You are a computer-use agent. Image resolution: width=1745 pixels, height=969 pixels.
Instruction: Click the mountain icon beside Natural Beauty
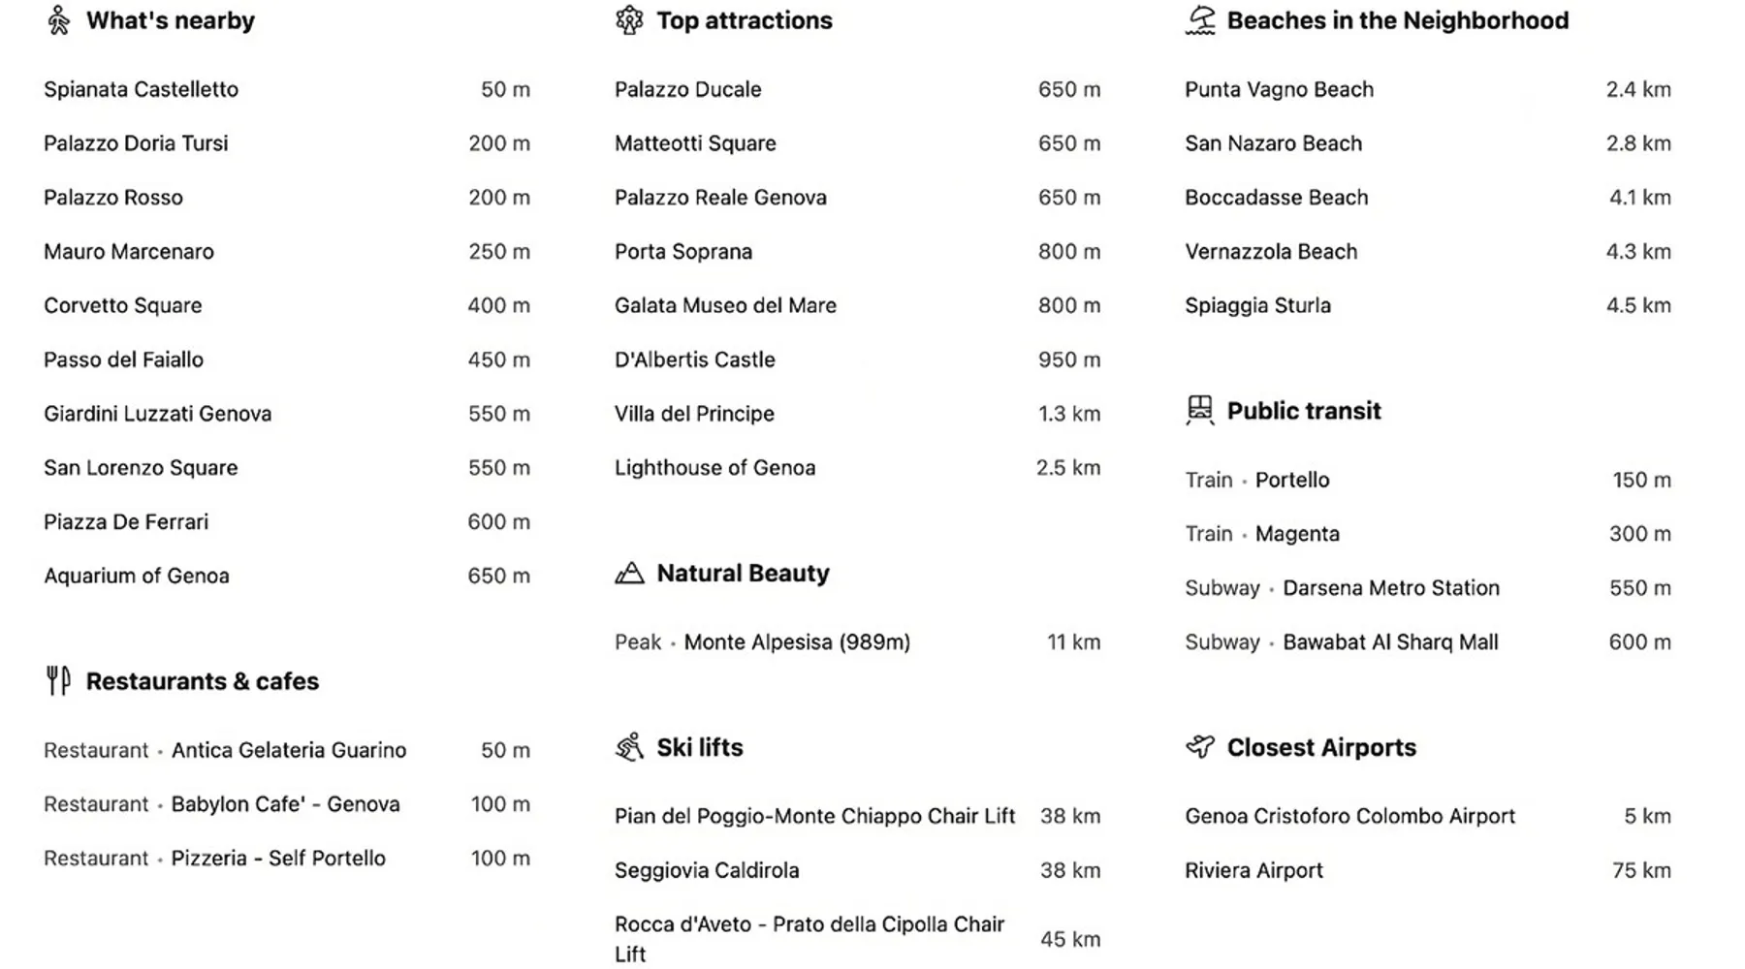[x=629, y=574]
